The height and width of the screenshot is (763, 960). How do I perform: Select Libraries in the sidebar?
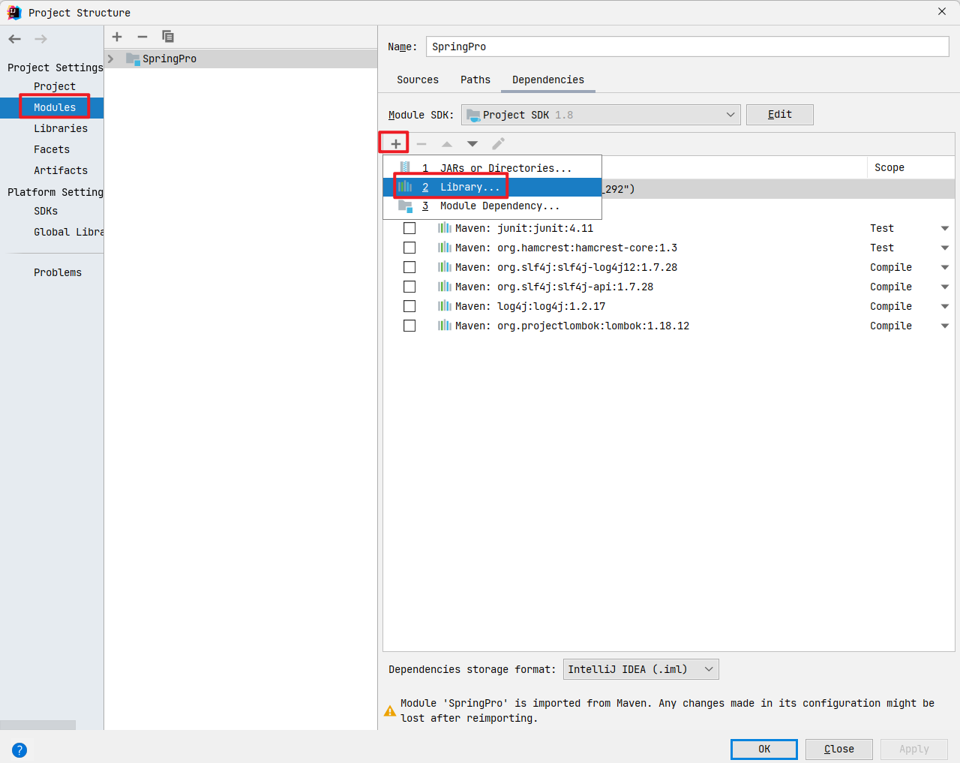61,128
